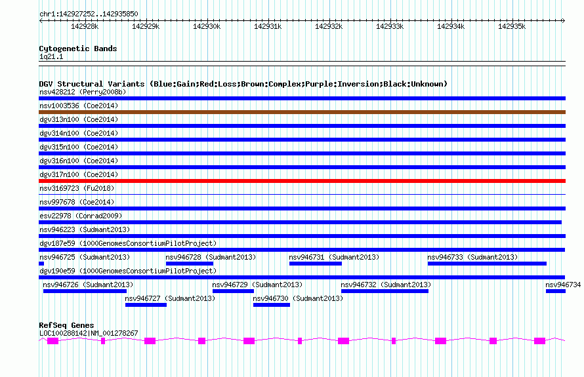Screen dimensions: 584x377
Task: Click the thin nsv3169723 variant line
Action: (x=302, y=194)
